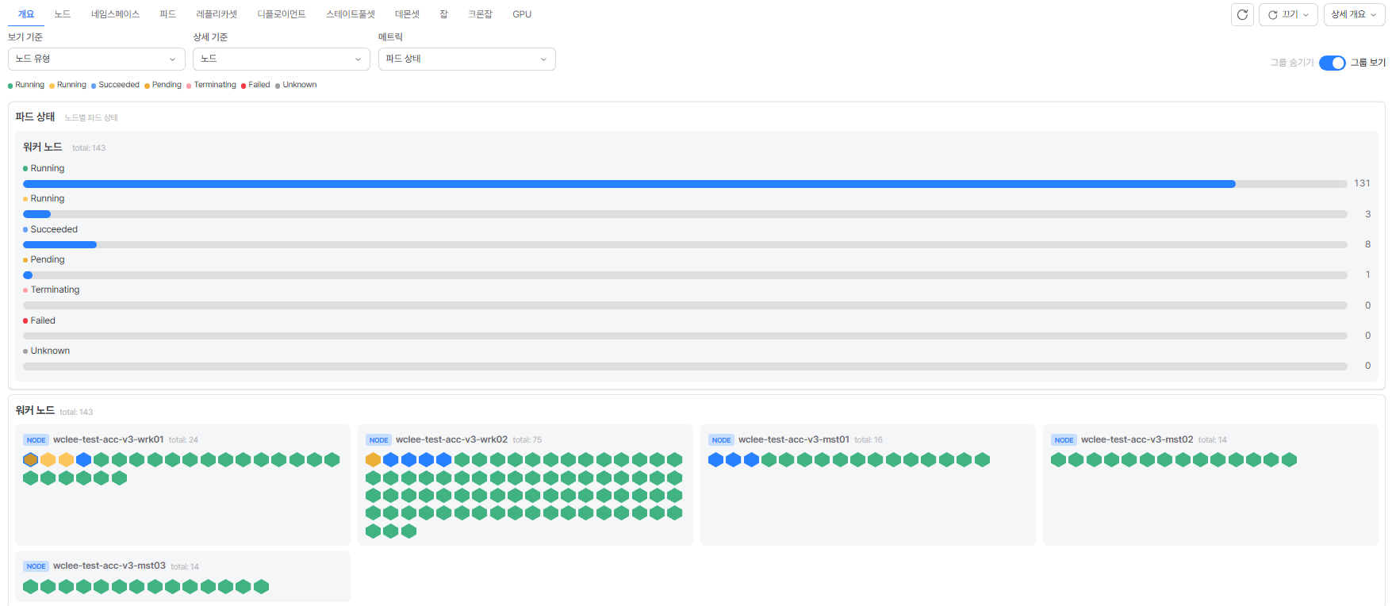Switch to the GPU tab

[522, 14]
